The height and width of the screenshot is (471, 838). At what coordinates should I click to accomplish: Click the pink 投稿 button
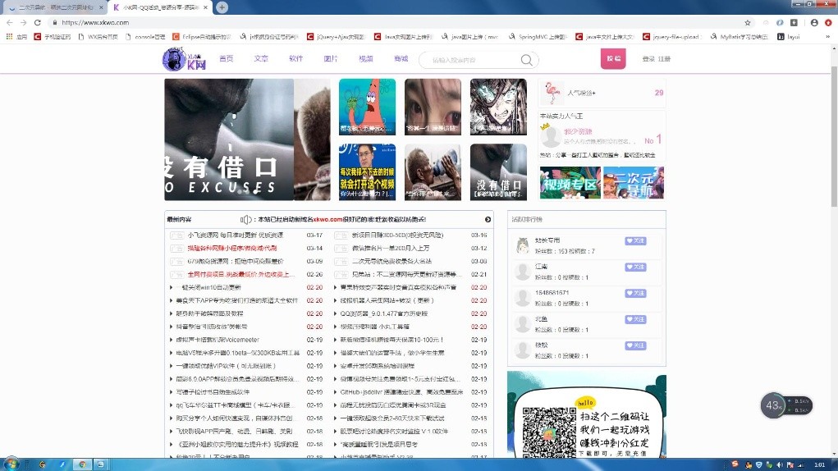pos(613,59)
